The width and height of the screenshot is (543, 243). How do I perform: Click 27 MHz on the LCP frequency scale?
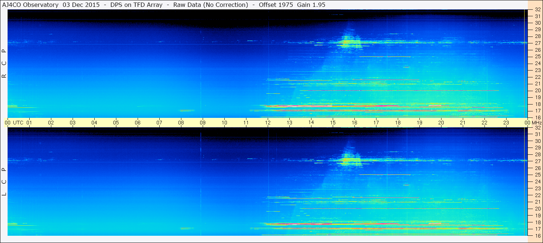(x=537, y=161)
